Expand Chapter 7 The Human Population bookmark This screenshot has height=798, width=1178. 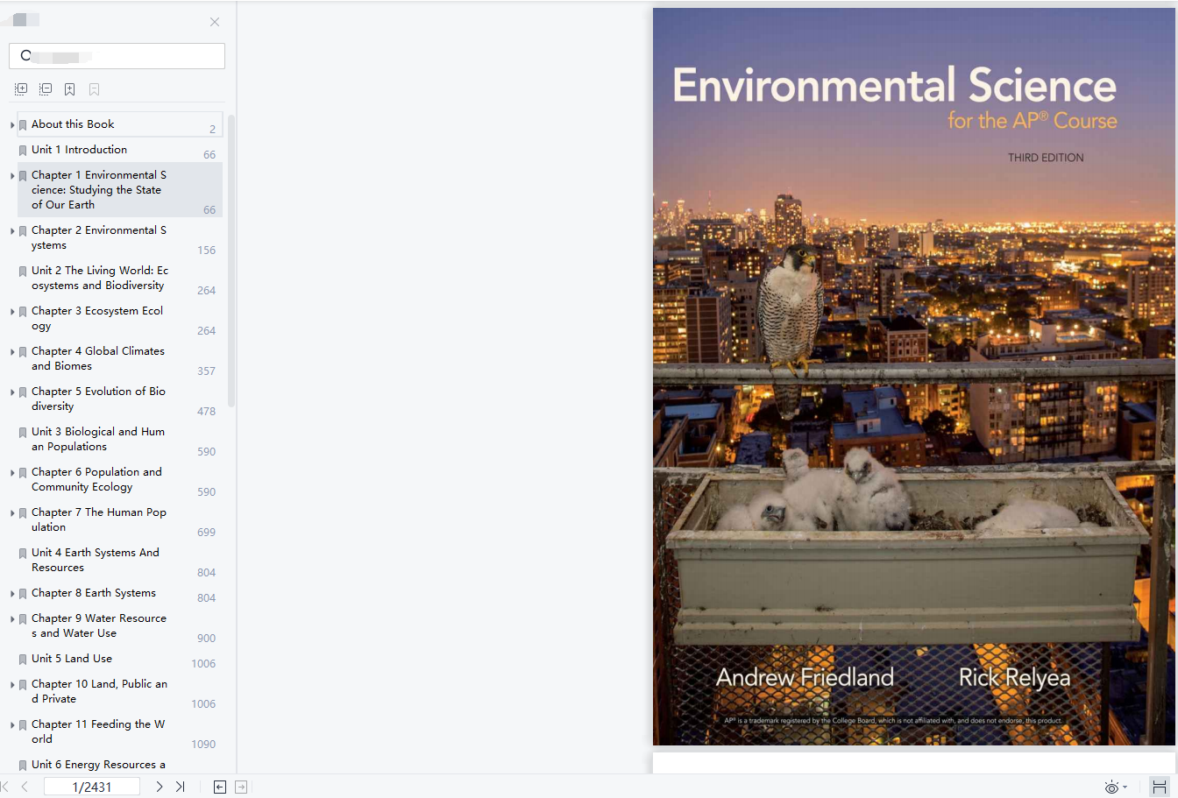pos(12,513)
